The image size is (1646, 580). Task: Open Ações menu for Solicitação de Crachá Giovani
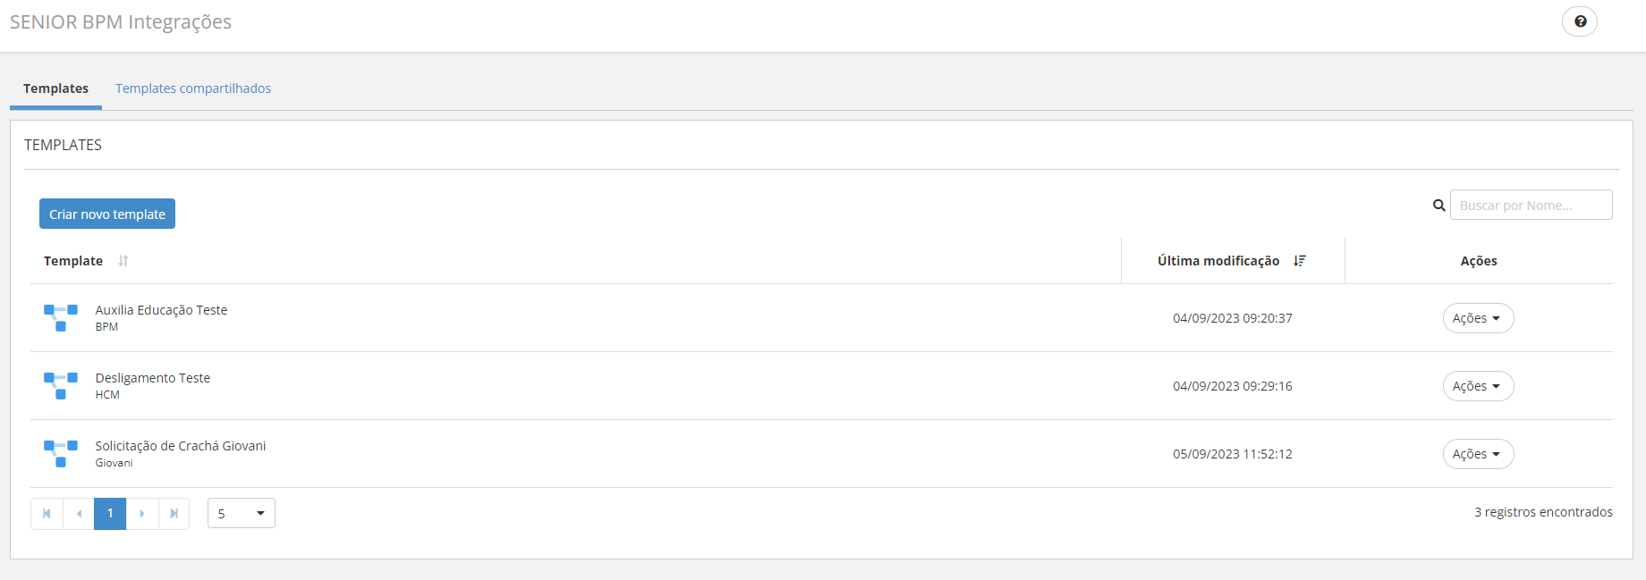pos(1478,454)
